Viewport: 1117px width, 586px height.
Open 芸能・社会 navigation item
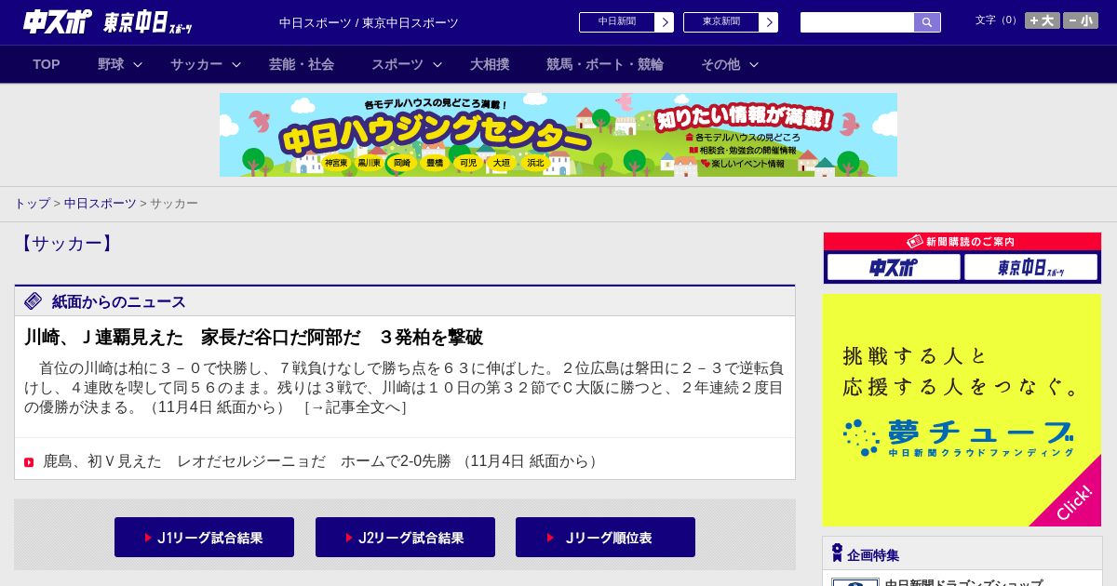(x=302, y=64)
